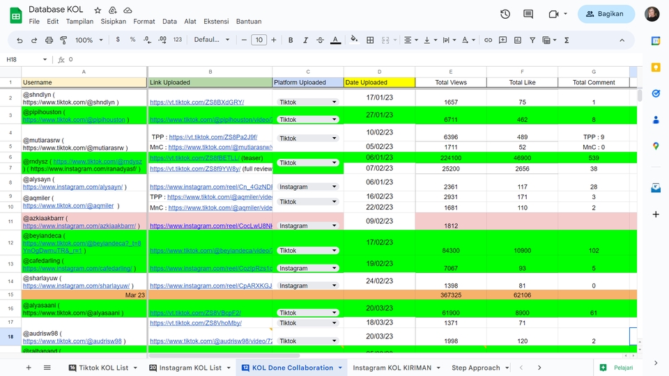Open the instagram.com/alysayn profile link

73,187
